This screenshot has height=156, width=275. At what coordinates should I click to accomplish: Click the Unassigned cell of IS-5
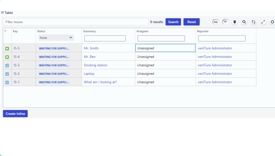point(165,48)
